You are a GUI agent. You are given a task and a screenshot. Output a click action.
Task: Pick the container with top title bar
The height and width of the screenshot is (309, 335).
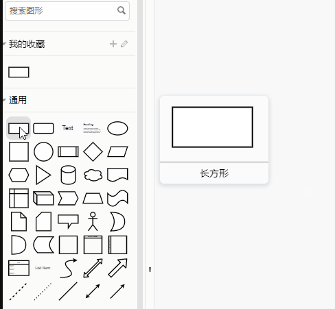point(93,245)
